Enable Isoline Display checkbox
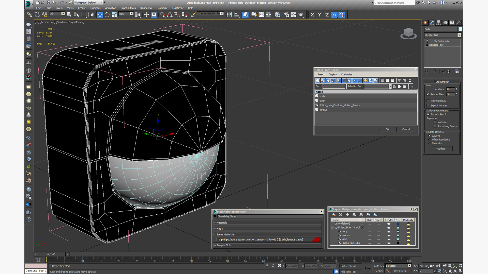Screen dimensions: 488x274 428,100
